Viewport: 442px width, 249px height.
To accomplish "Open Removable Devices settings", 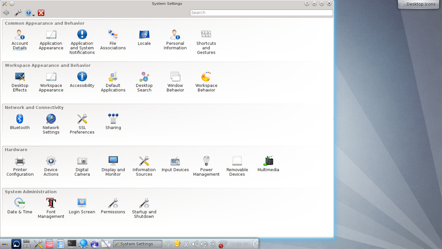I will point(237,166).
